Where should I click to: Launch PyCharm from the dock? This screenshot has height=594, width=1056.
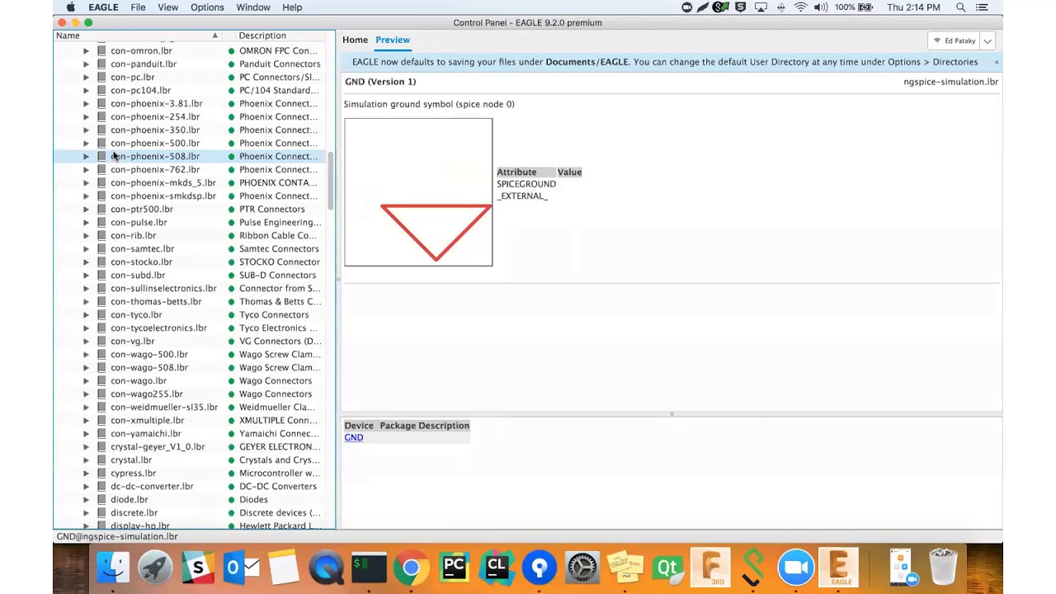pyautogui.click(x=454, y=568)
